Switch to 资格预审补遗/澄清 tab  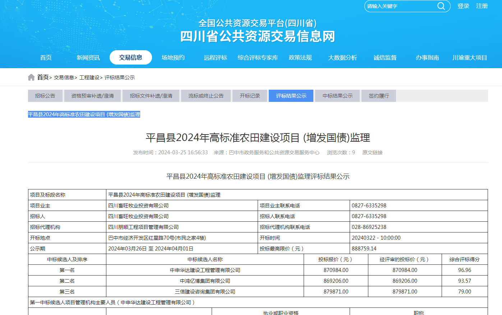tap(92, 96)
